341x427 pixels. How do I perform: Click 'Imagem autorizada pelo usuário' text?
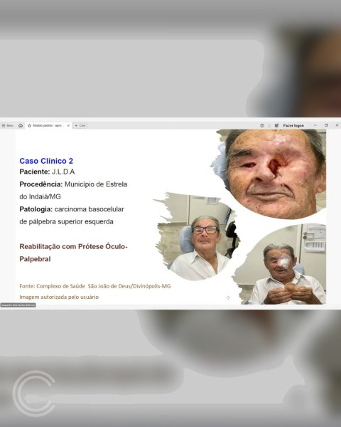click(59, 297)
